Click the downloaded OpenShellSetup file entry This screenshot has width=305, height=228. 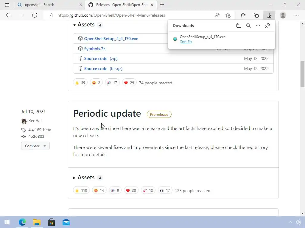click(x=222, y=39)
